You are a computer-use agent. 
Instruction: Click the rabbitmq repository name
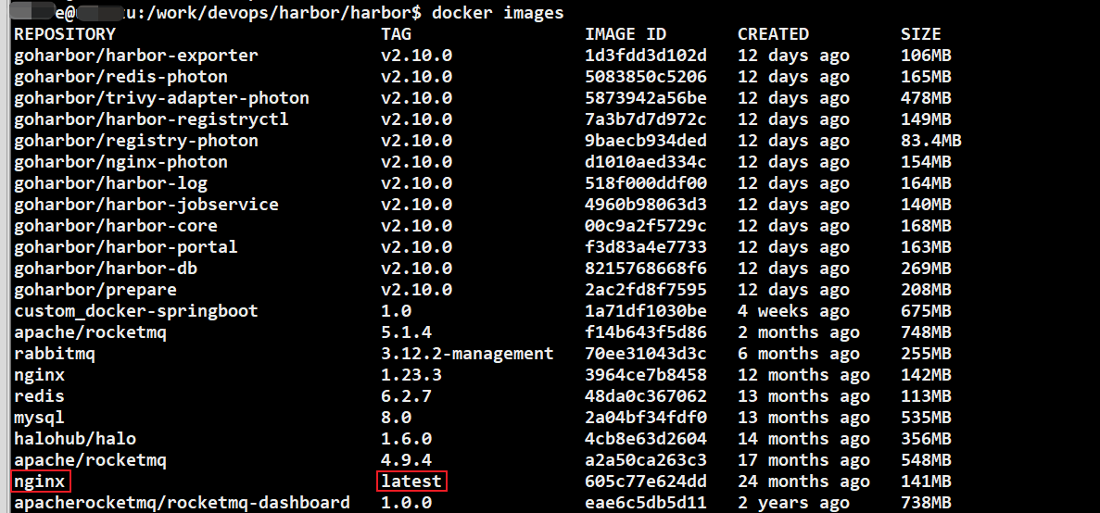(x=55, y=354)
